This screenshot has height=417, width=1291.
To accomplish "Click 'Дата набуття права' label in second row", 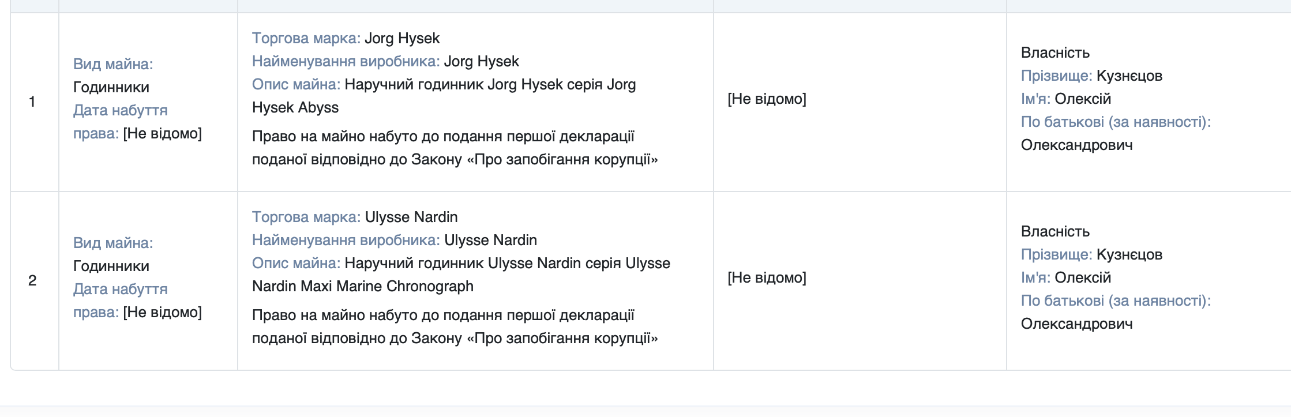I will pyautogui.click(x=120, y=300).
